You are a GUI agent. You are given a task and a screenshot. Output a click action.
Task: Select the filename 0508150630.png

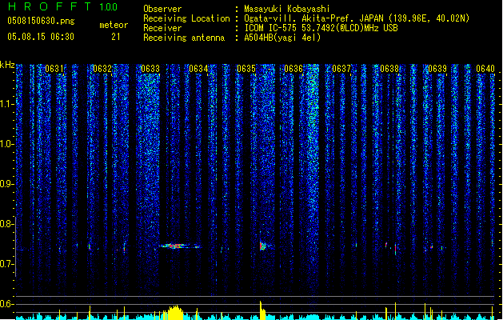(x=41, y=21)
